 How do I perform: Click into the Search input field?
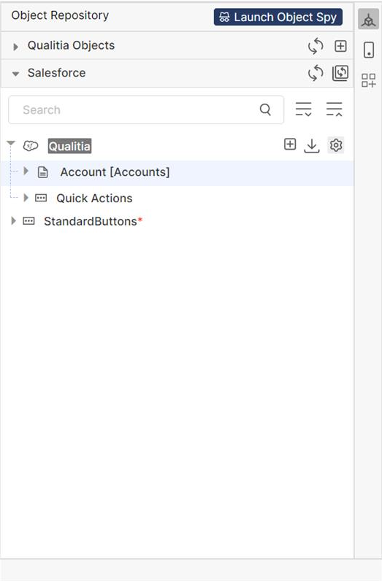coord(146,109)
